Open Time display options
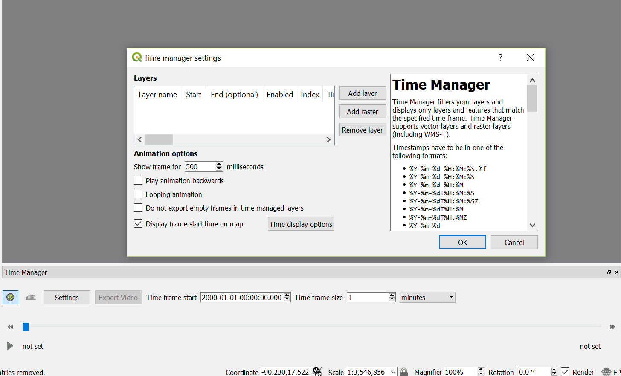The width and height of the screenshot is (621, 376). point(301,224)
